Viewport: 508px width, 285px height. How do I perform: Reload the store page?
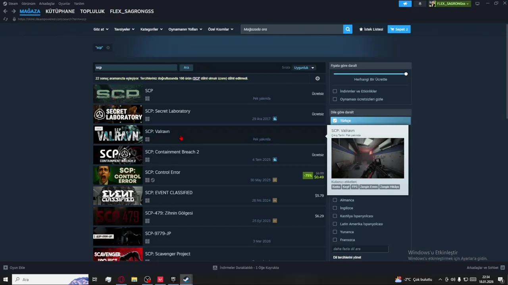coord(6,19)
